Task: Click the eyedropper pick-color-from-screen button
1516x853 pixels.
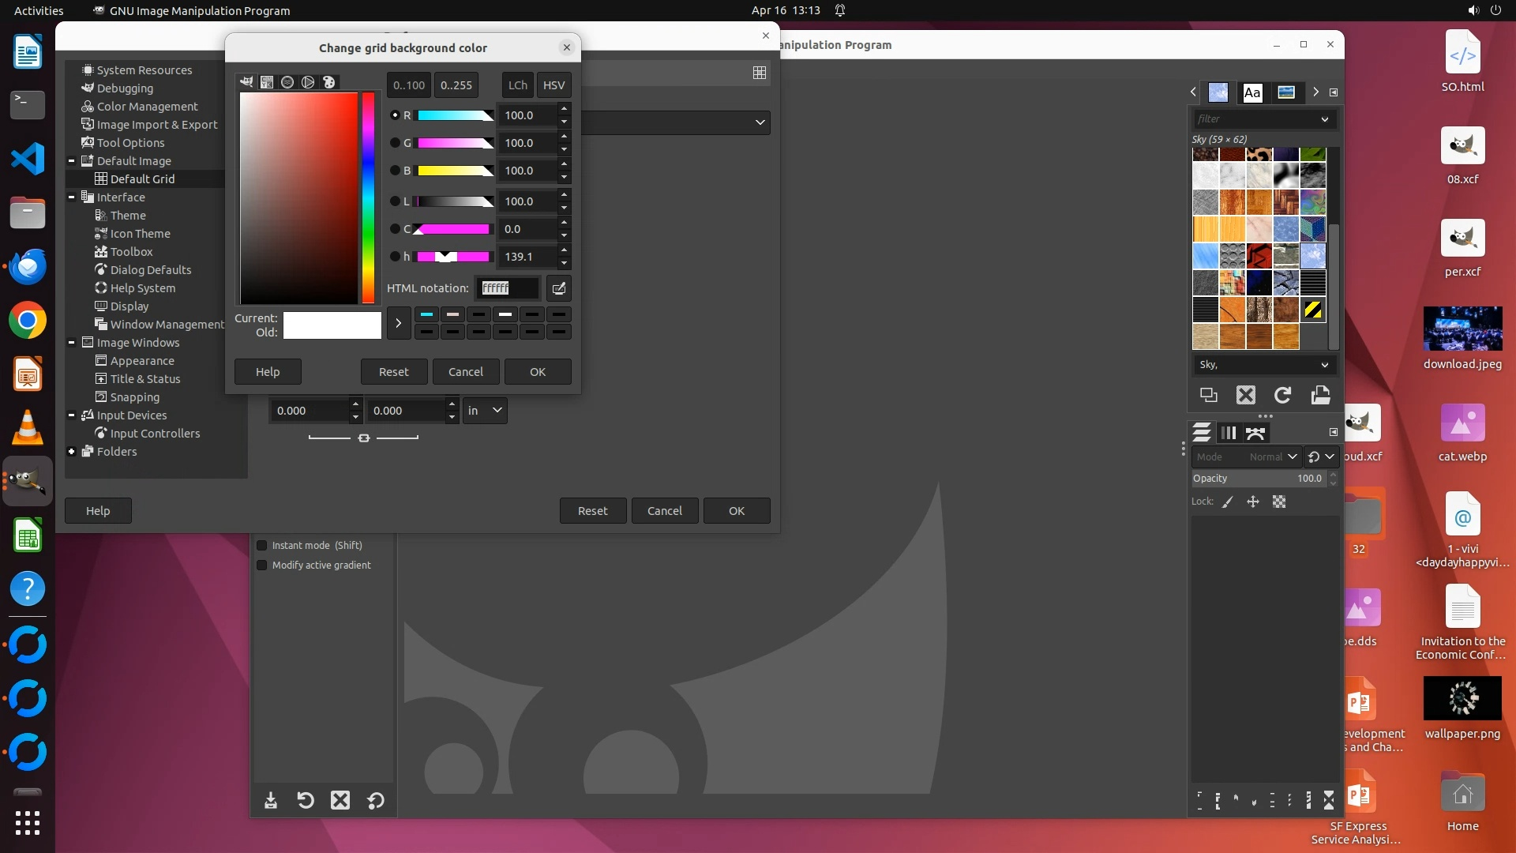Action: tap(558, 288)
